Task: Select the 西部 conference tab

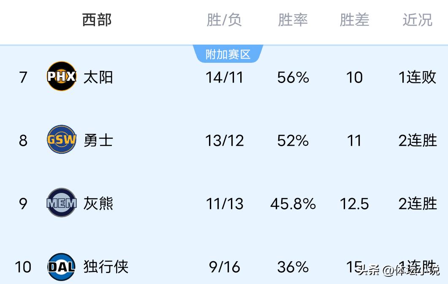Action: (97, 20)
